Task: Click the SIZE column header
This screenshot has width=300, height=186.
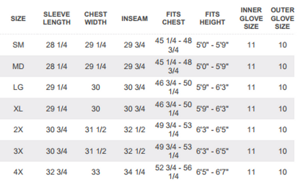Action: point(18,18)
